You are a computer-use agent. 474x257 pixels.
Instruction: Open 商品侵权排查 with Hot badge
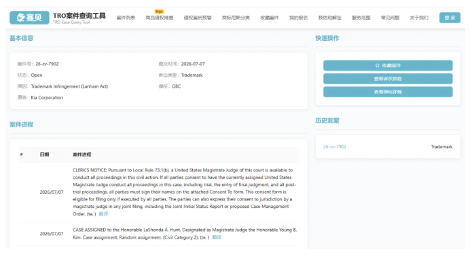tap(160, 18)
